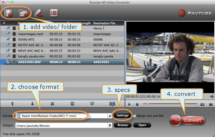This screenshot has width=215, height=137.
Task: Uncheck the 00096.MTS checkbox
Action: [8, 39]
